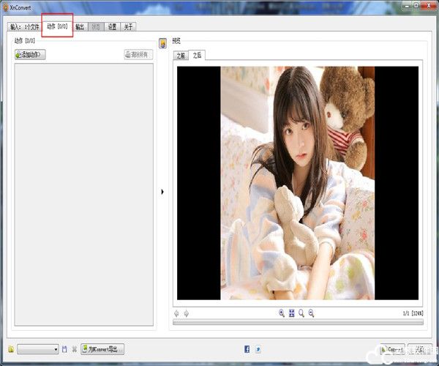The height and width of the screenshot is (366, 439).
Task: Save the script with the floppy icon
Action: 64,349
